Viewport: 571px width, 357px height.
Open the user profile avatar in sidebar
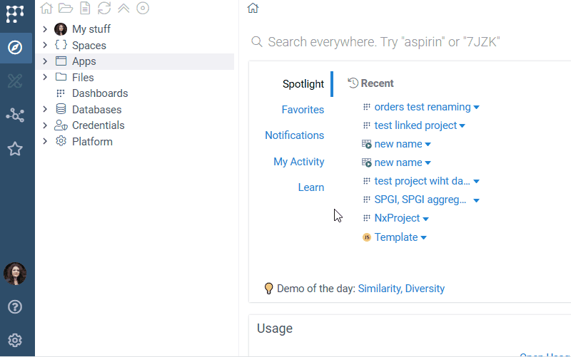tap(15, 274)
